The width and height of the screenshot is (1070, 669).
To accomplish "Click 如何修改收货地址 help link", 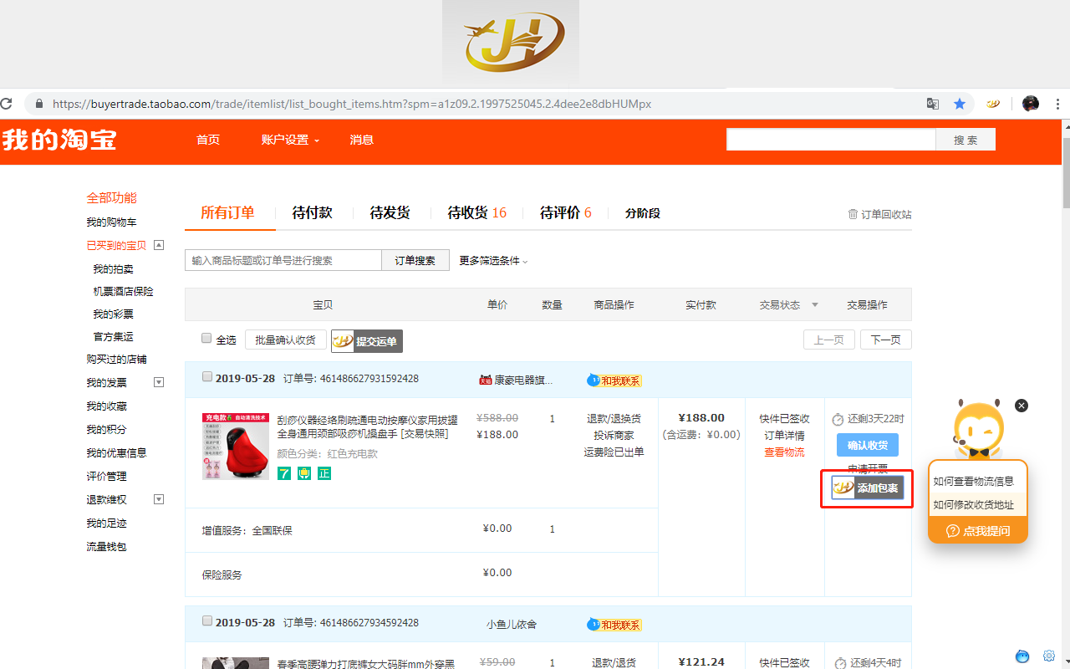I will click(974, 505).
